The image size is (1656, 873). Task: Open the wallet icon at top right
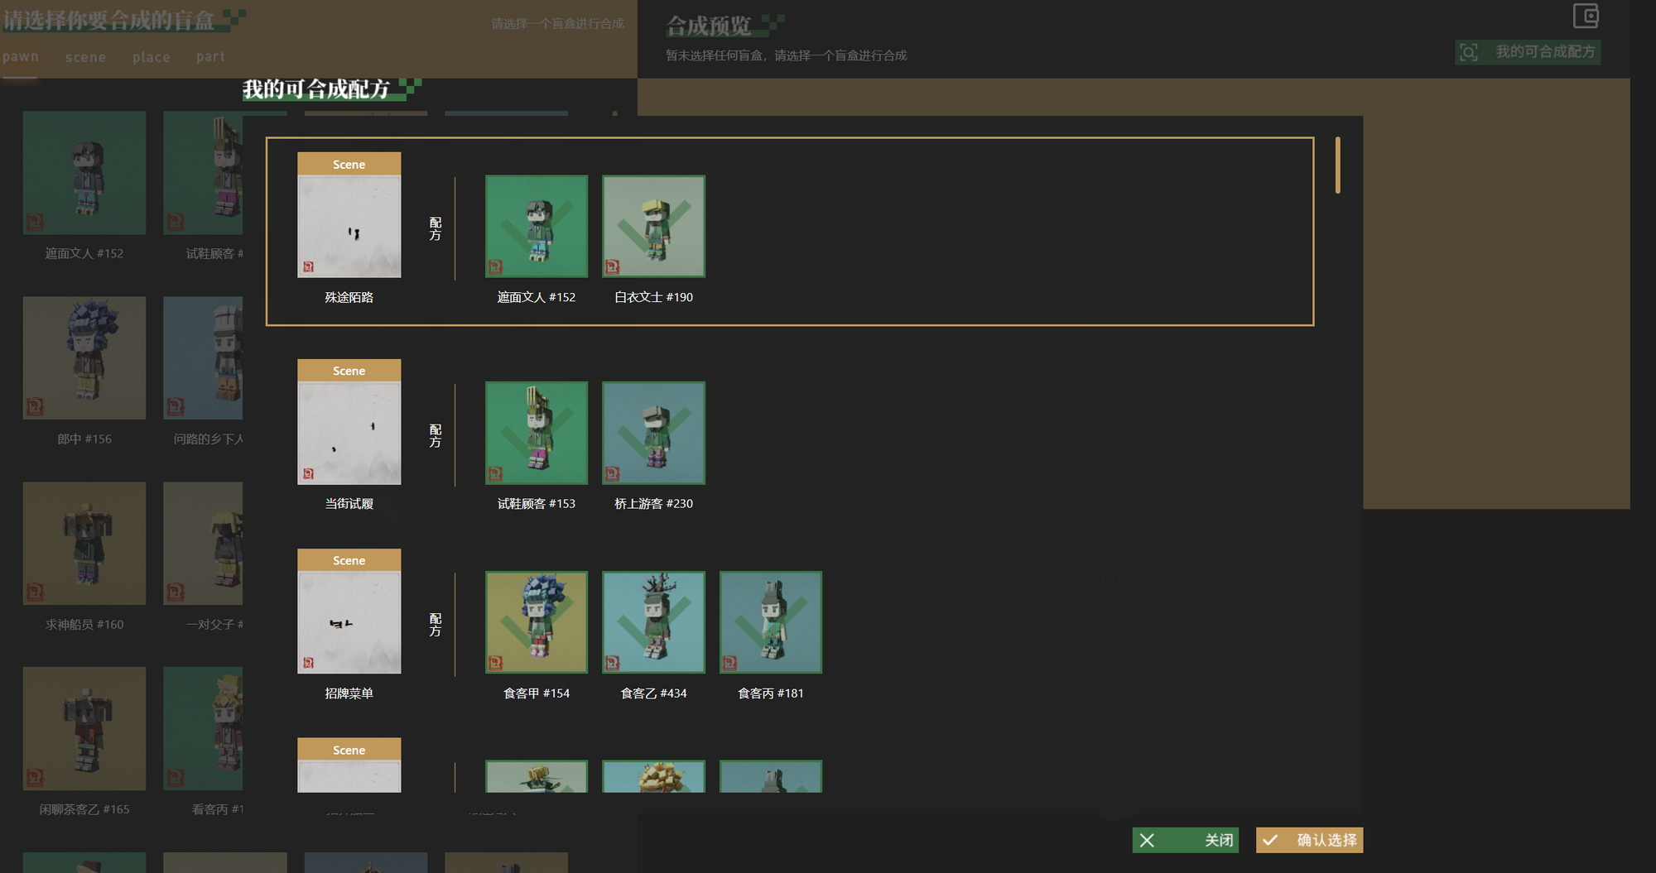point(1585,16)
